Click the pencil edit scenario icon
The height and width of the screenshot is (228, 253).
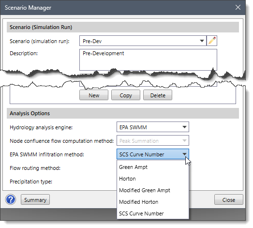(212, 41)
